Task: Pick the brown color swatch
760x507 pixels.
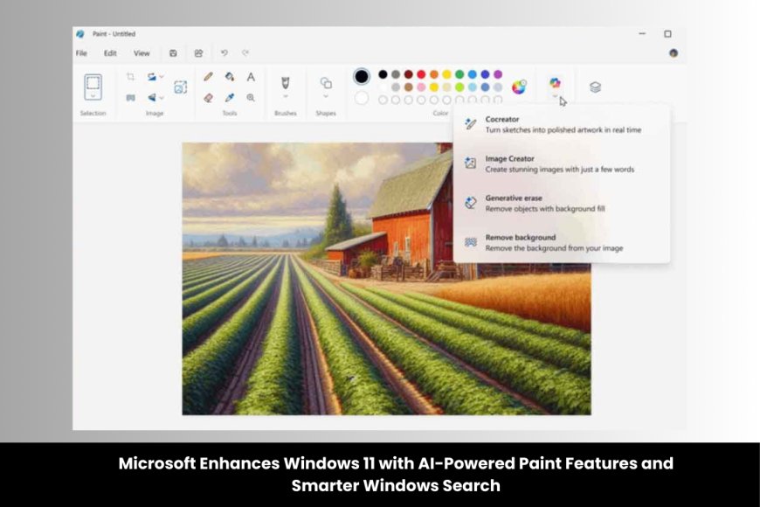Action: [x=409, y=87]
